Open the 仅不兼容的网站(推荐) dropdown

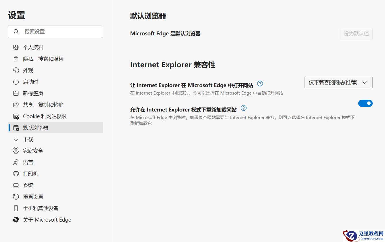(338, 82)
